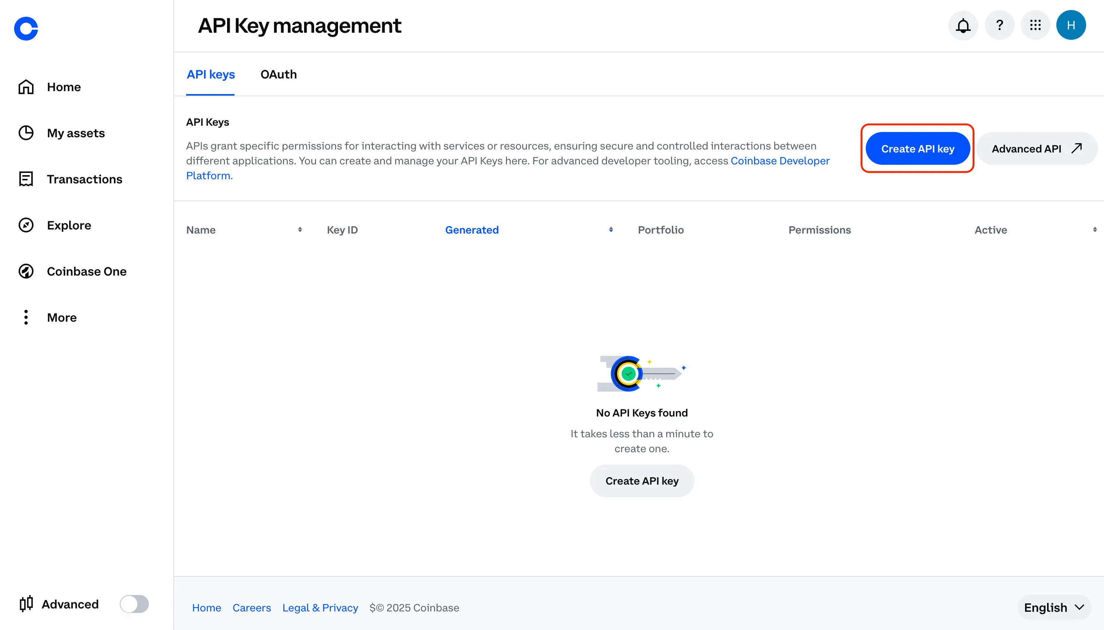This screenshot has height=630, width=1104.
Task: Click the API Key management page title
Action: click(300, 26)
